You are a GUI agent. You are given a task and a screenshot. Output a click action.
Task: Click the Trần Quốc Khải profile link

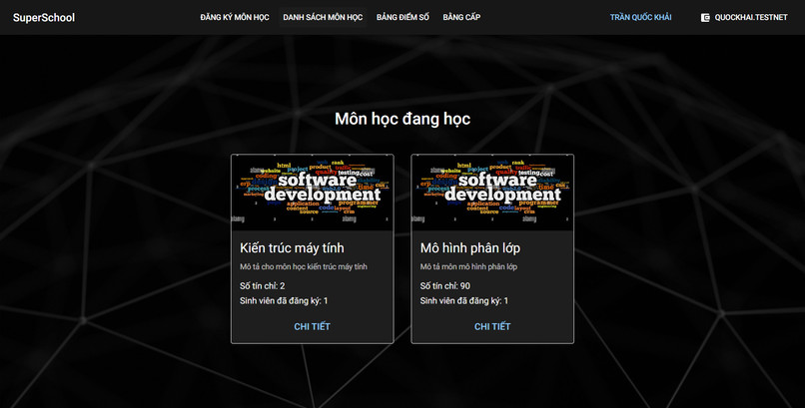tap(641, 17)
